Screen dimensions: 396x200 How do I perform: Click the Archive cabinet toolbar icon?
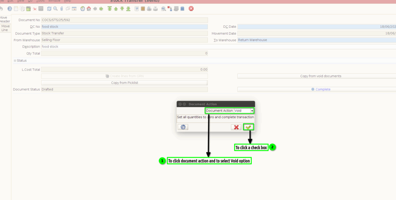point(143,9)
